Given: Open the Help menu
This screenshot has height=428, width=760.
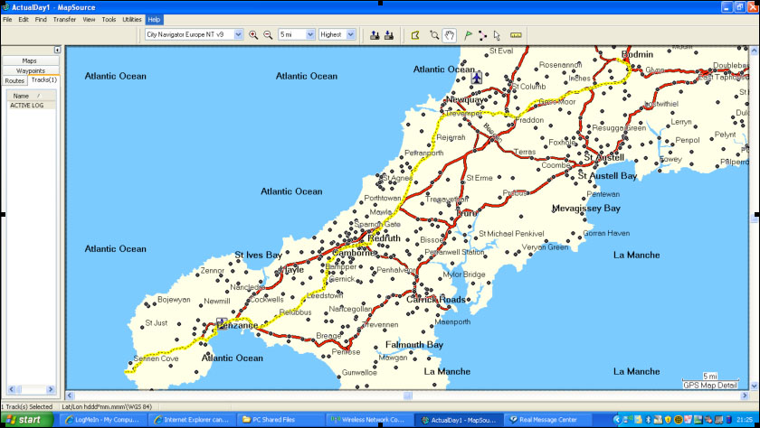Looking at the screenshot, I should click(x=154, y=19).
